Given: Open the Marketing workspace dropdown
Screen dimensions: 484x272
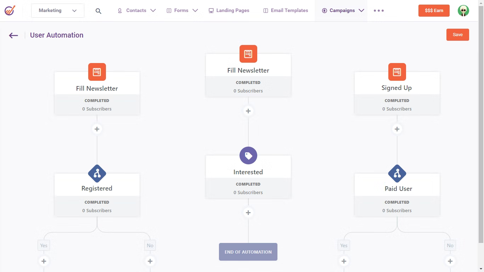Looking at the screenshot, I should coord(57,10).
